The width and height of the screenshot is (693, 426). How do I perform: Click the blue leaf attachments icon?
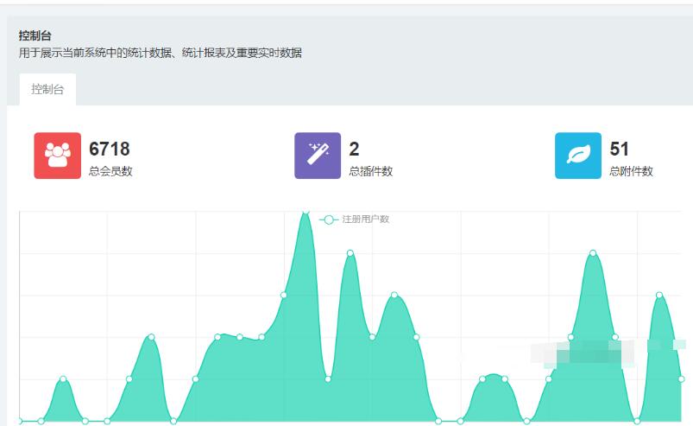(578, 156)
